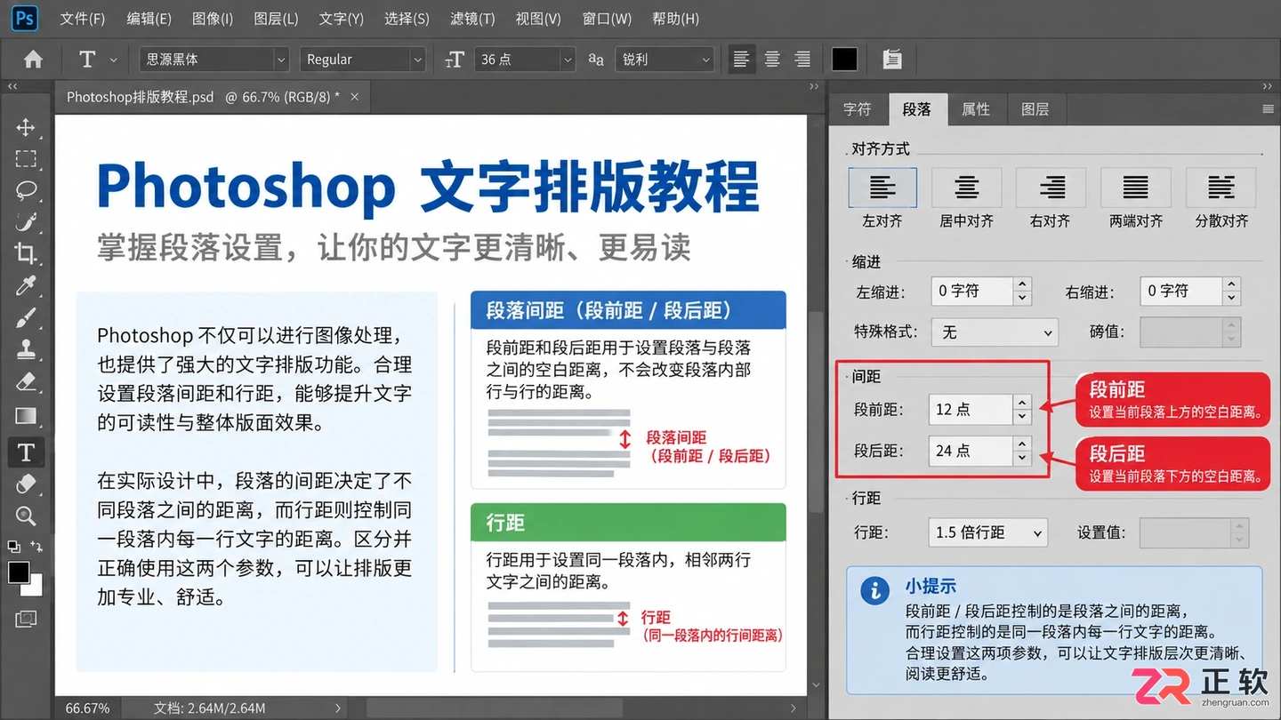This screenshot has width=1281, height=720.
Task: Reset default foreground and background colors
Action: 13,546
